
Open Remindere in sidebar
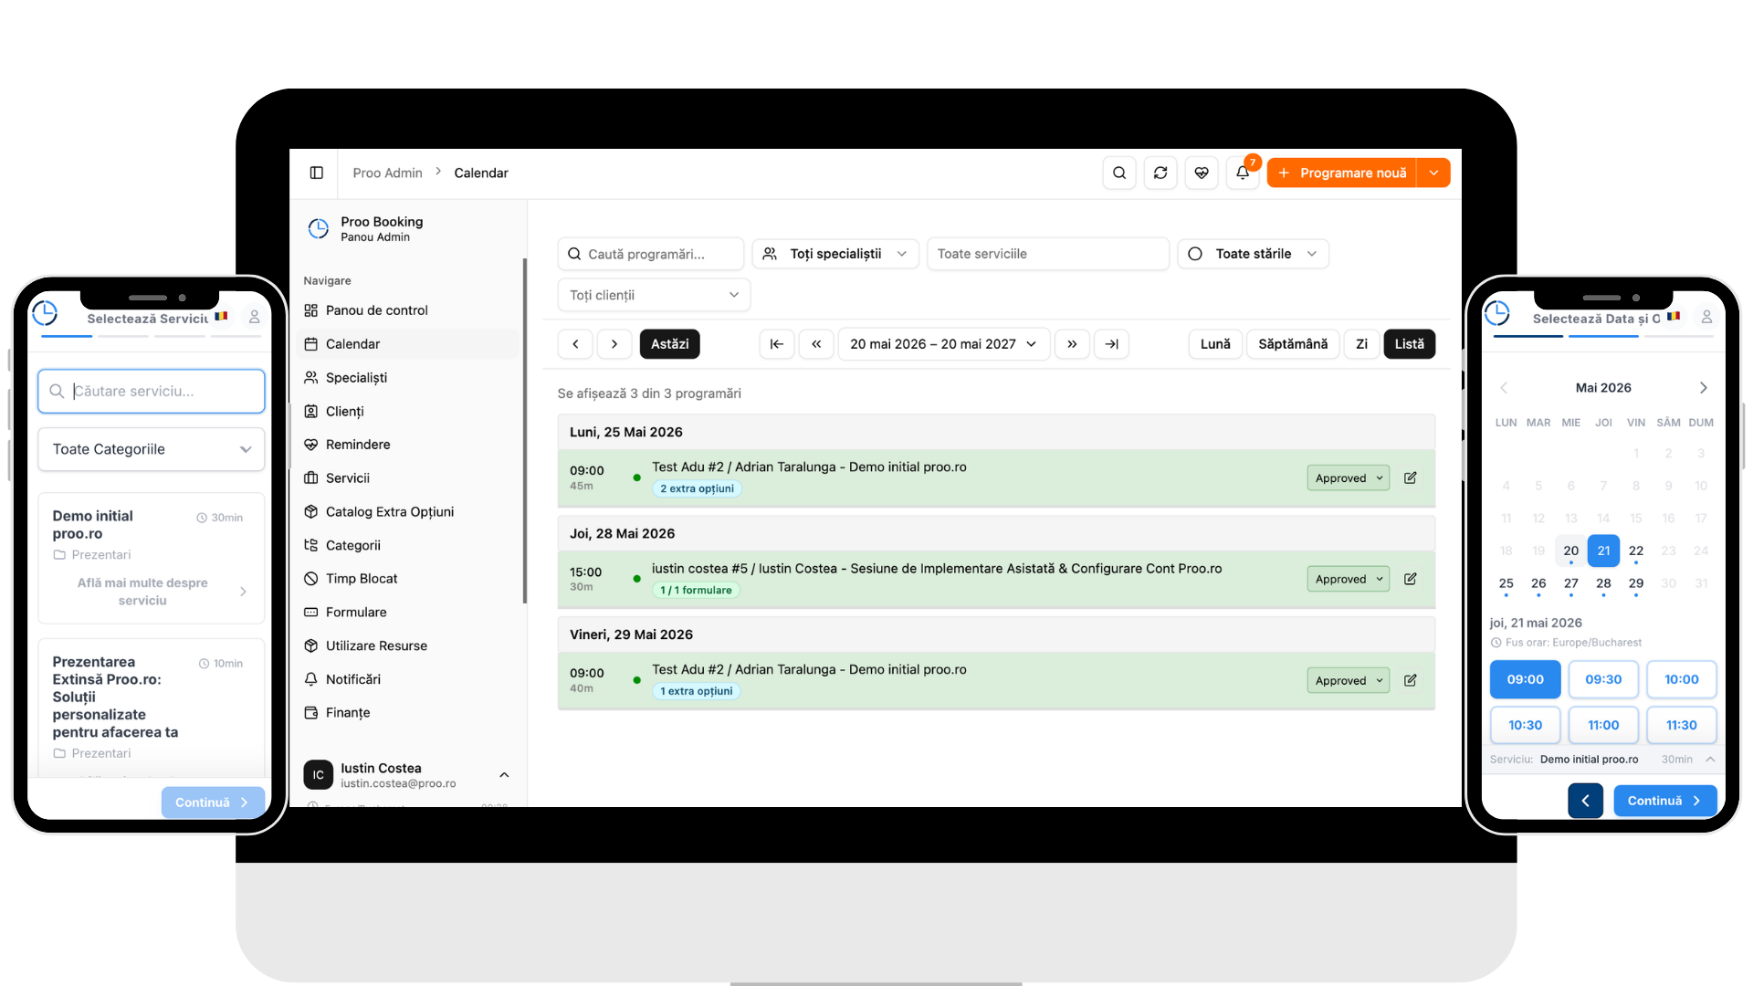coord(358,445)
